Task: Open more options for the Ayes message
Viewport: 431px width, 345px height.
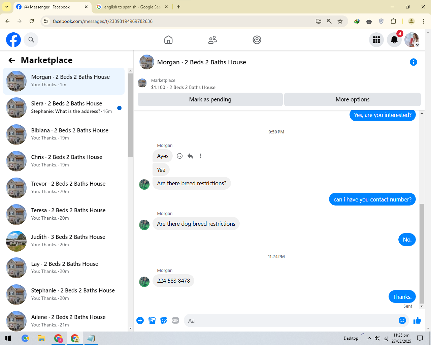Action: [201, 156]
